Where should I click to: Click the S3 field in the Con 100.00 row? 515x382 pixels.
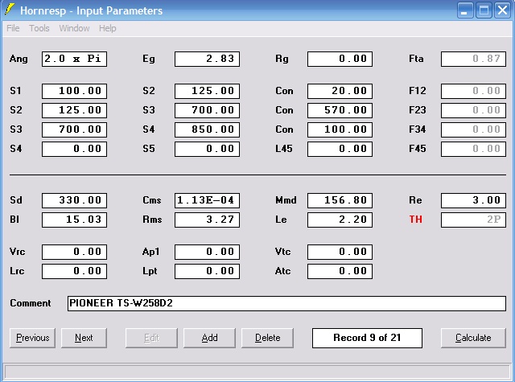[x=74, y=129]
